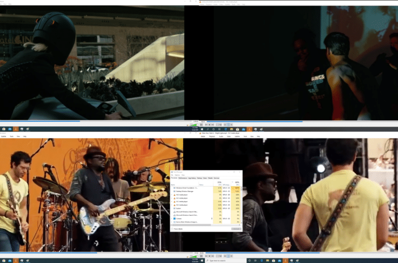This screenshot has width=398, height=263.
Task: Seek within the top-right VLC progress bar
Action: (302, 121)
